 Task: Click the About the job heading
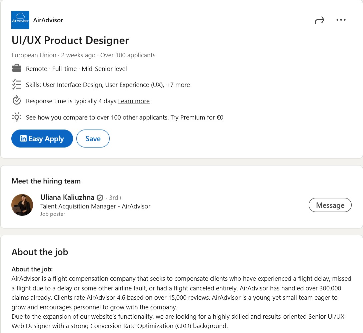[40, 252]
